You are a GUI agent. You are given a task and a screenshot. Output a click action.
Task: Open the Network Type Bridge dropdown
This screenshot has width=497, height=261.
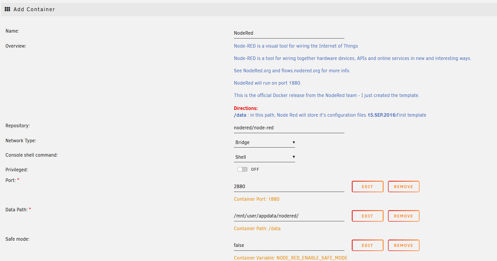265,142
